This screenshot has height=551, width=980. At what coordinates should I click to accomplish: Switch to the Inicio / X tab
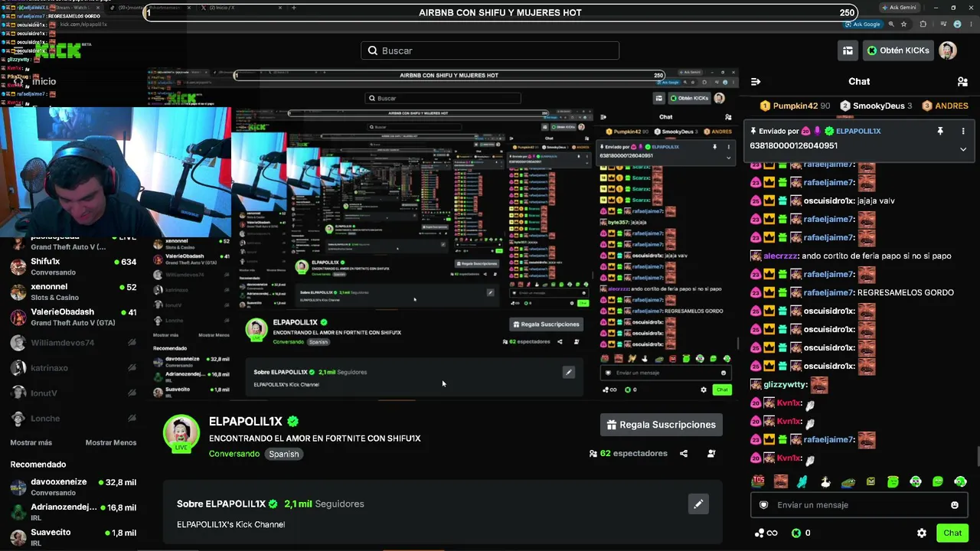pyautogui.click(x=241, y=8)
